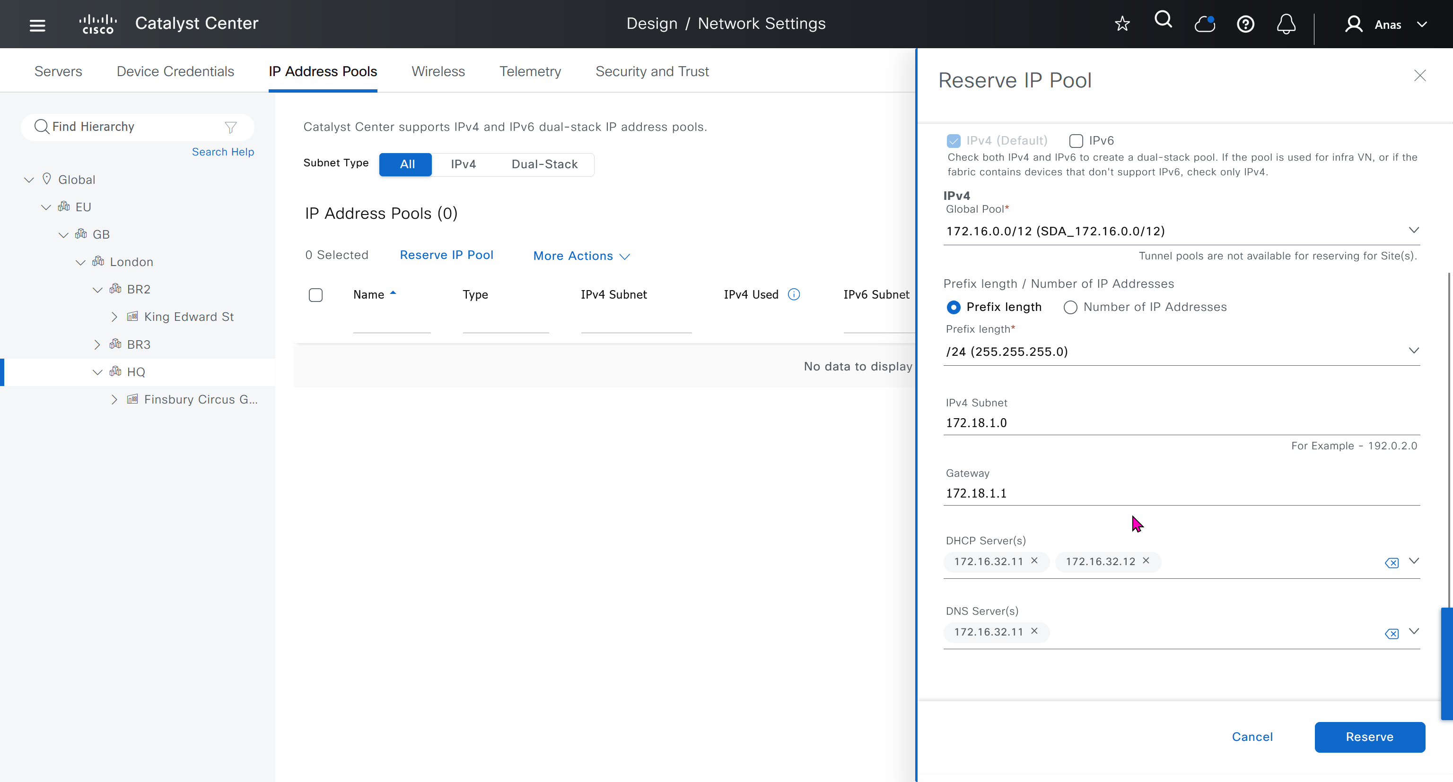Click the Reserve button

click(1369, 736)
